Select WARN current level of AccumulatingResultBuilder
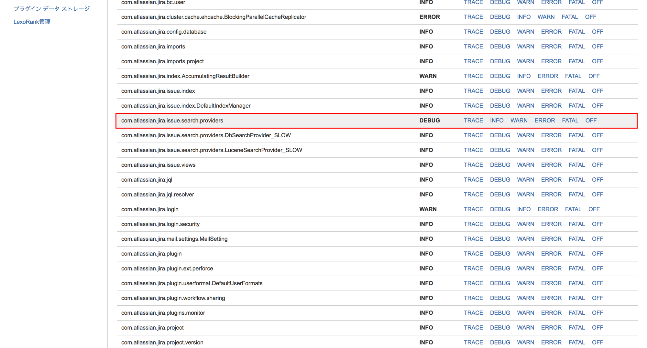Image resolution: width=647 pixels, height=348 pixels. tap(428, 76)
